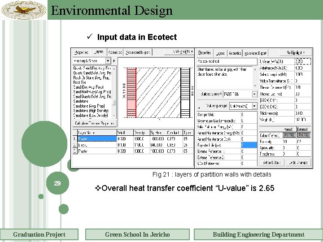Click arrow icon beside Masonry & Stone dropdown

(x=114, y=61)
